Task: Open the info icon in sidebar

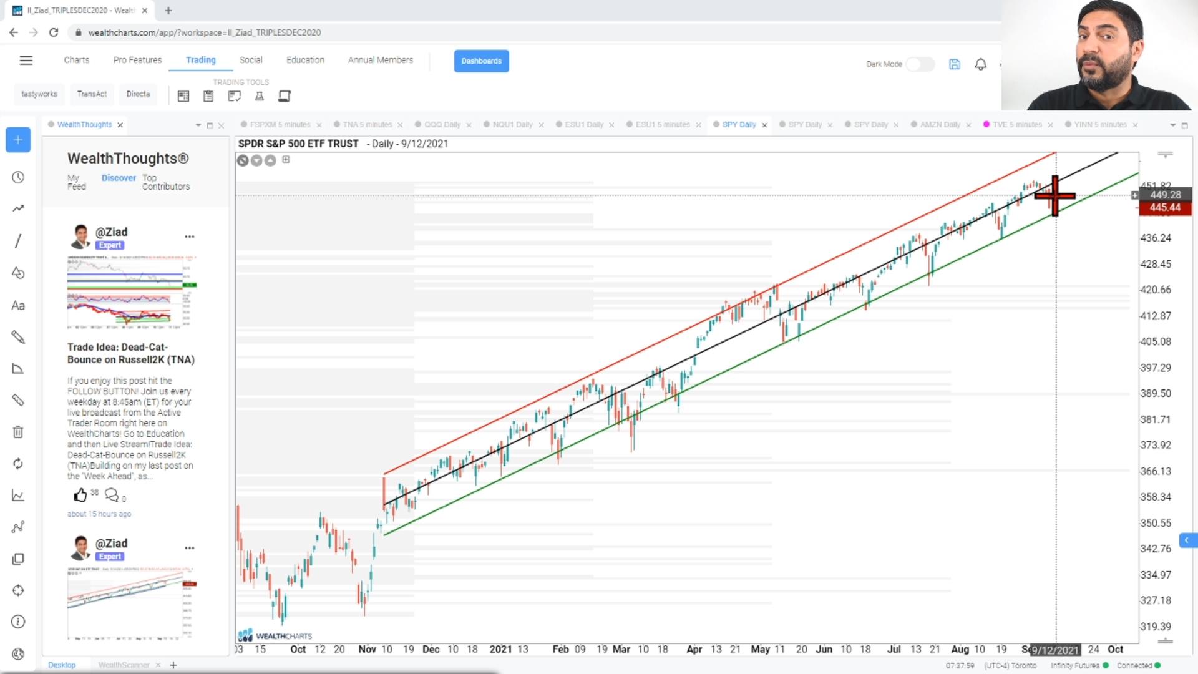Action: coord(18,622)
